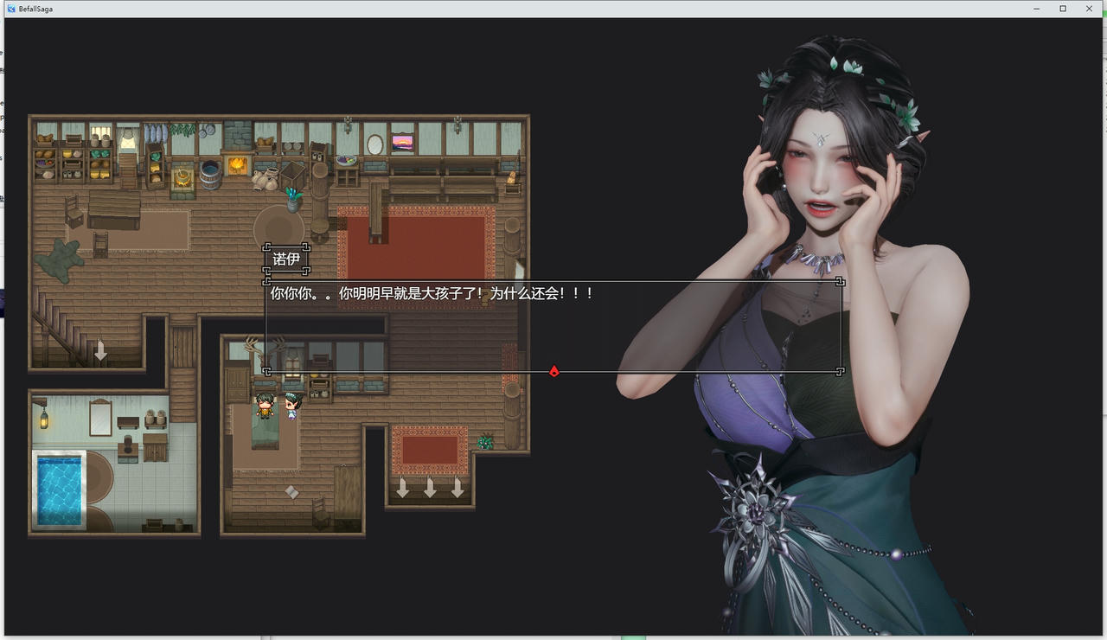1107x640 pixels.
Task: Select the gray diamond floor switch near the bed
Action: click(x=291, y=491)
